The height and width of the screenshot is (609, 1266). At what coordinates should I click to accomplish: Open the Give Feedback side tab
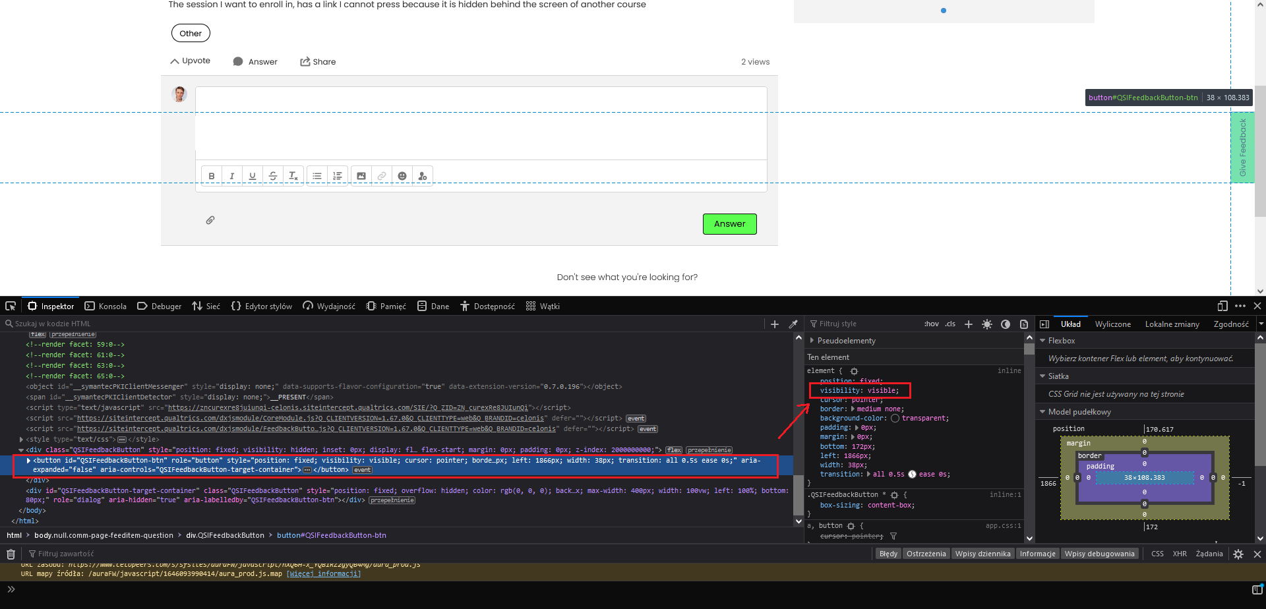(x=1242, y=148)
